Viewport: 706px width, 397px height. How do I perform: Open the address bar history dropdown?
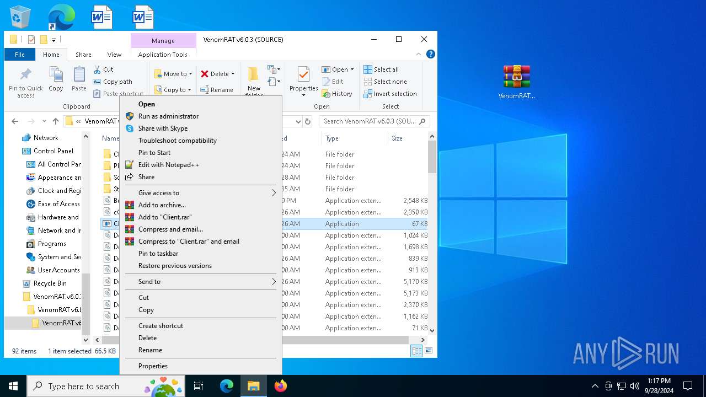298,121
